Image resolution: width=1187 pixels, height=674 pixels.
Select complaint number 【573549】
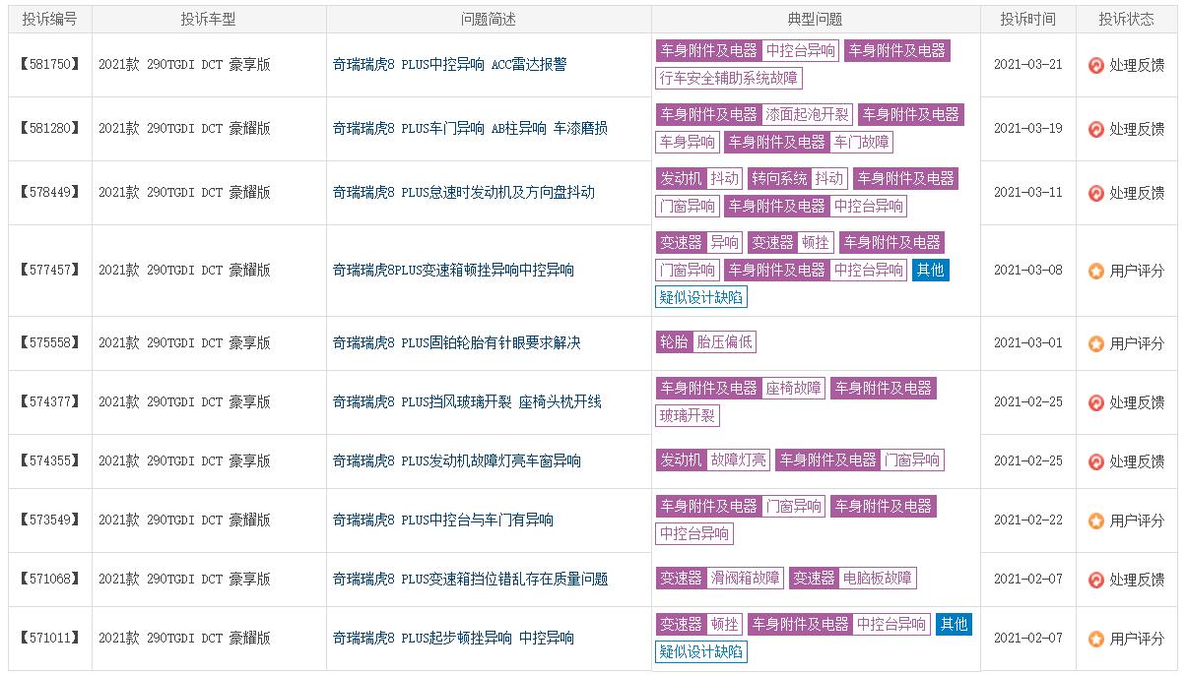coord(49,520)
